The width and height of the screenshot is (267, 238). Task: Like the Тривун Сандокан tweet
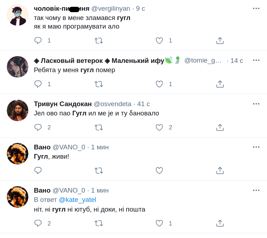[159, 128]
